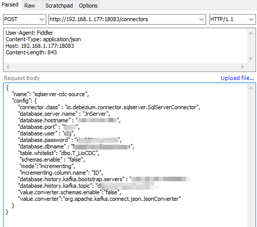Click the headers box down scroll arrow
The height and width of the screenshot is (227, 257).
pos(250,58)
